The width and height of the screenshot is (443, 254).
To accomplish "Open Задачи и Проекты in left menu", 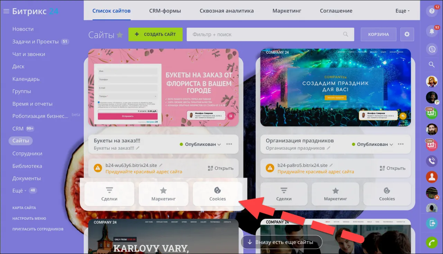I will click(36, 41).
